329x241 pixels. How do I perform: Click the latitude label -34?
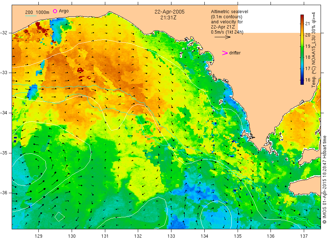[x=4, y=113]
